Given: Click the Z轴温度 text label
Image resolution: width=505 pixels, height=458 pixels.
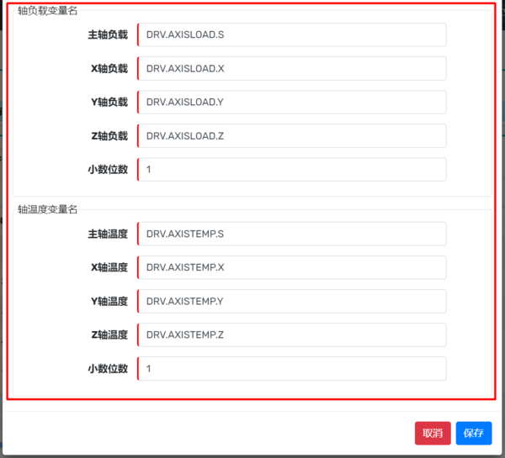Looking at the screenshot, I should (x=109, y=335).
